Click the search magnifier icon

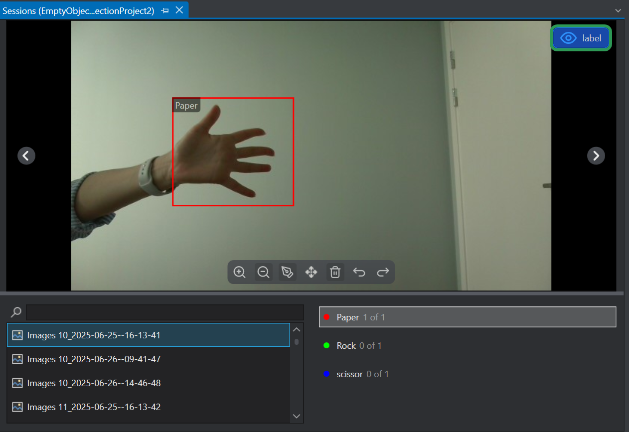click(x=16, y=312)
